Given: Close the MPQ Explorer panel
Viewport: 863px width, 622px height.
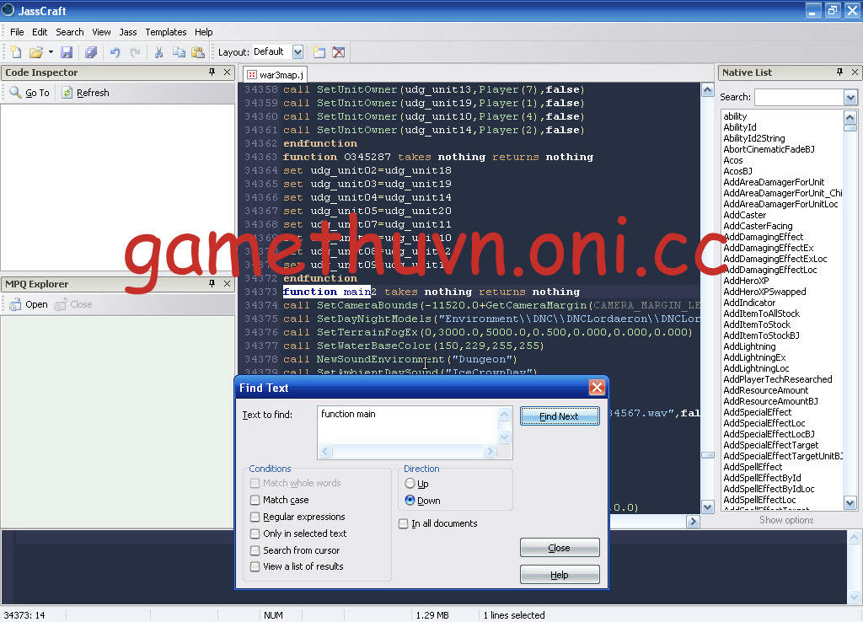Looking at the screenshot, I should [x=227, y=283].
